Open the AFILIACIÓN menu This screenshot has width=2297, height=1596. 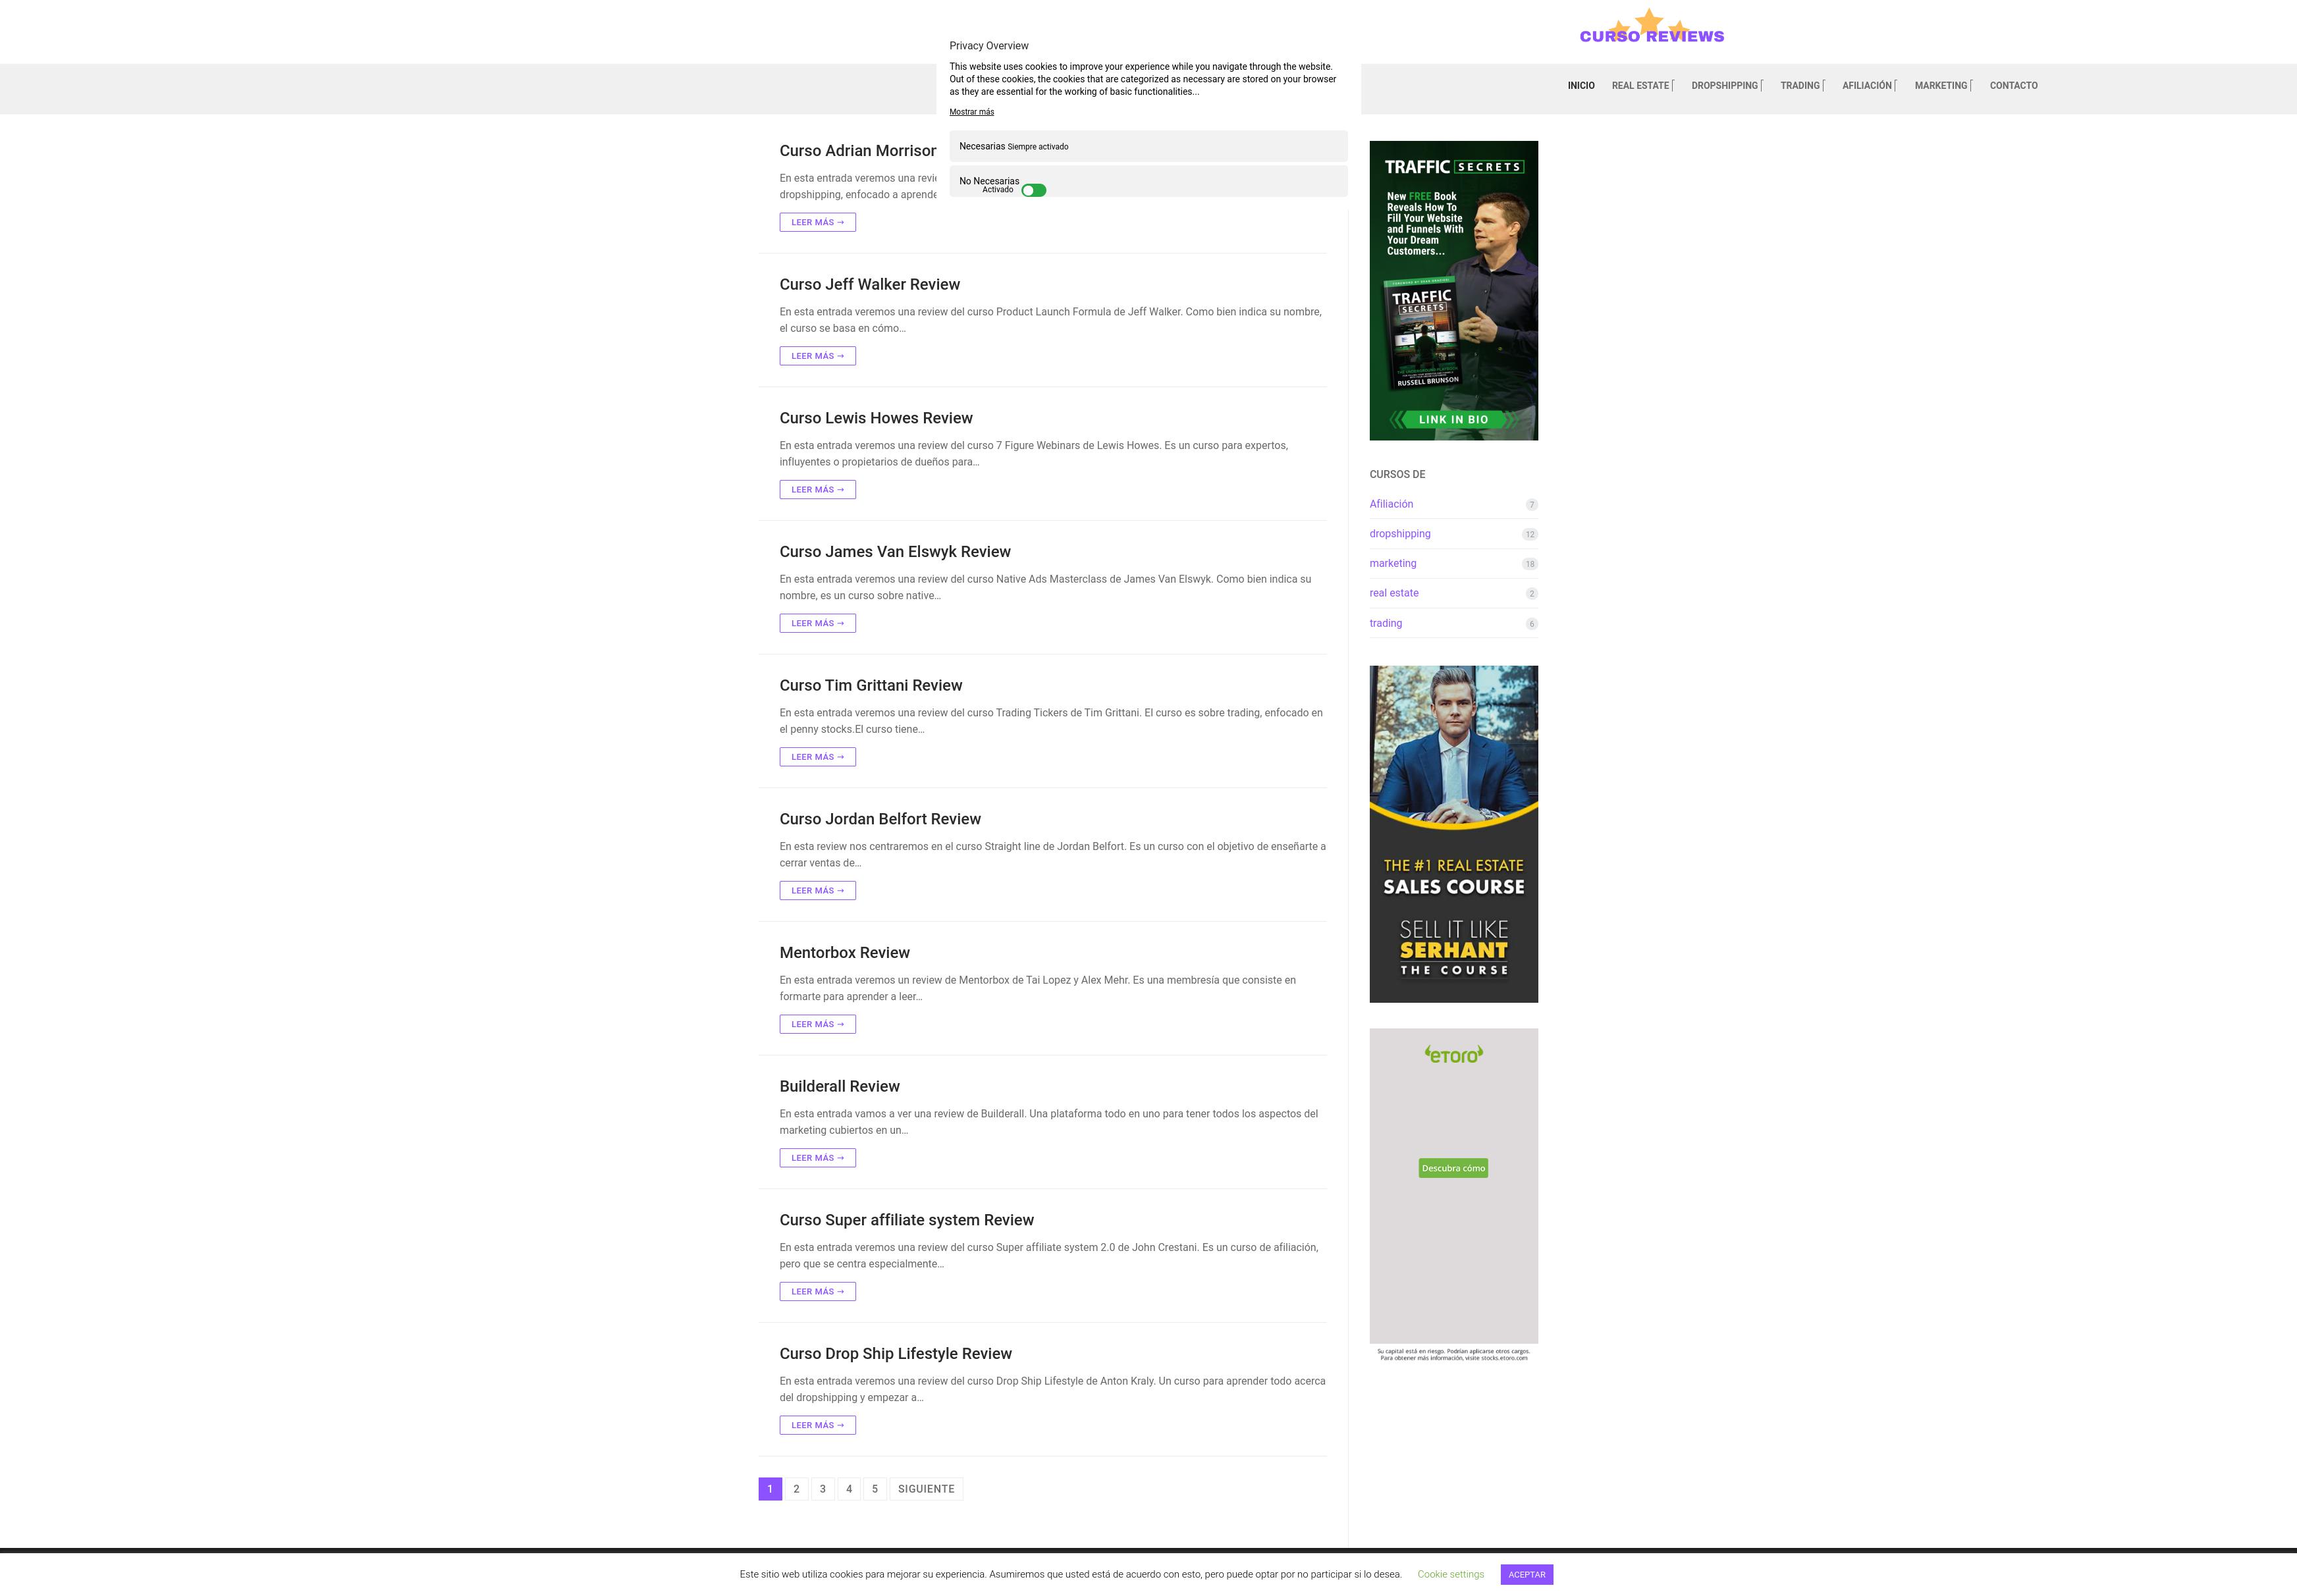(x=1869, y=86)
